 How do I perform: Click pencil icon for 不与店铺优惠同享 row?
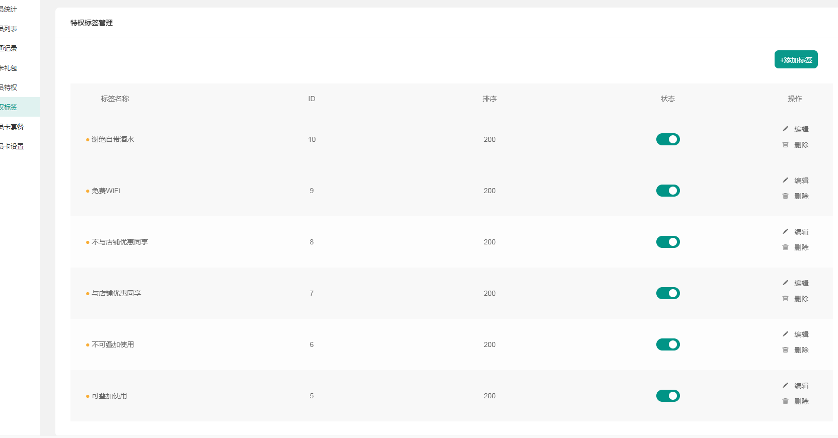[x=785, y=231]
